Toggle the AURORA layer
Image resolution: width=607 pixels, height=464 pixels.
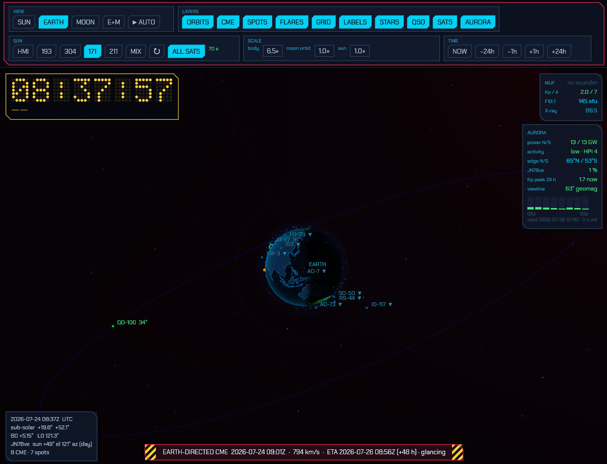[478, 22]
